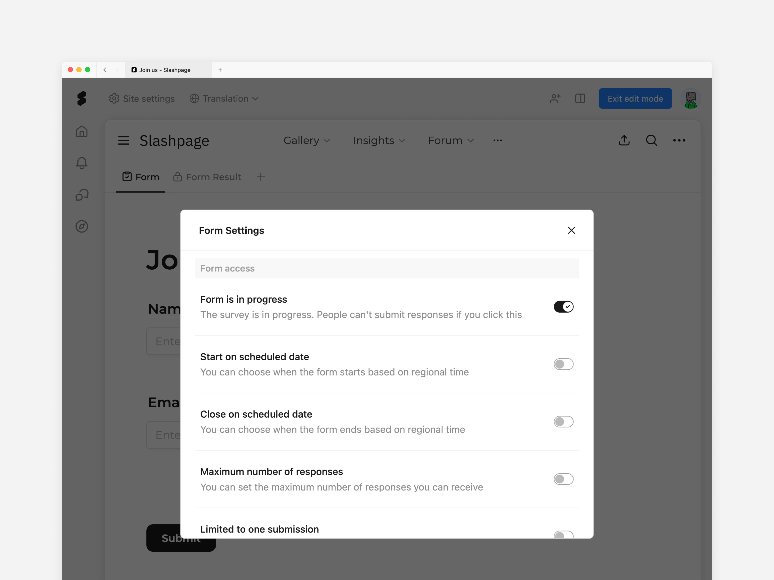Go back with browser back arrow
This screenshot has width=774, height=580.
105,70
